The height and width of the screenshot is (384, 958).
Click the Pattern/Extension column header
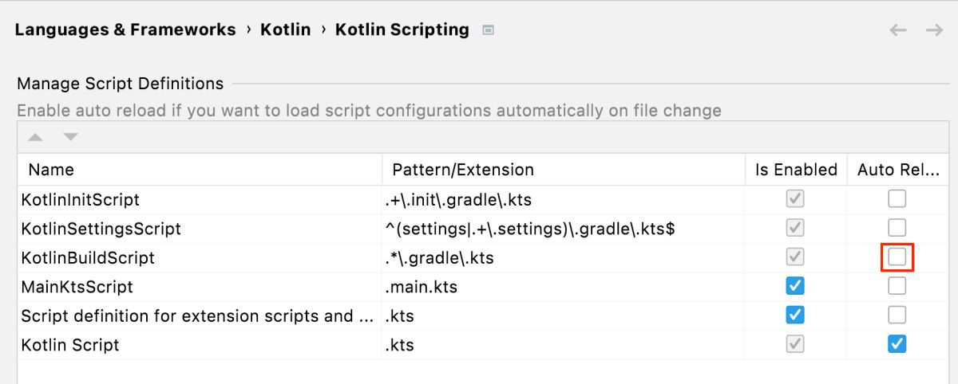coord(463,170)
